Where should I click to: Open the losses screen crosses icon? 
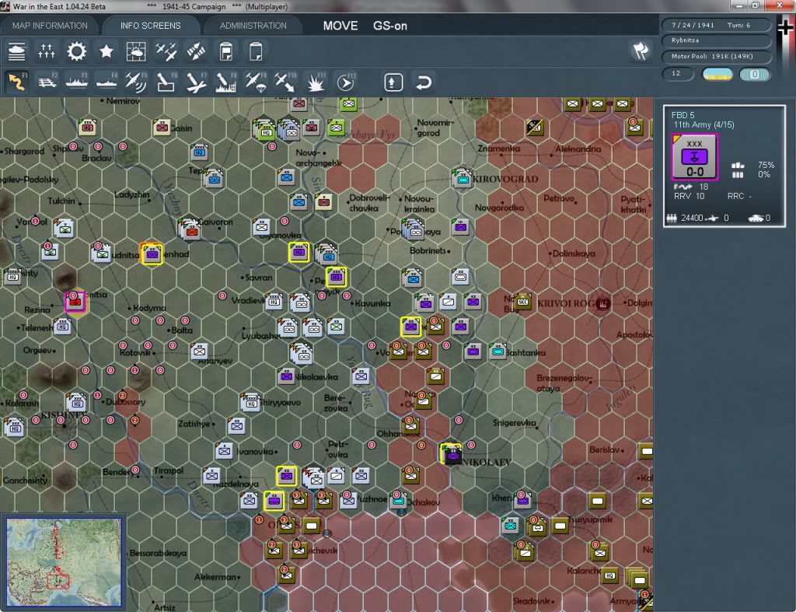coord(46,52)
